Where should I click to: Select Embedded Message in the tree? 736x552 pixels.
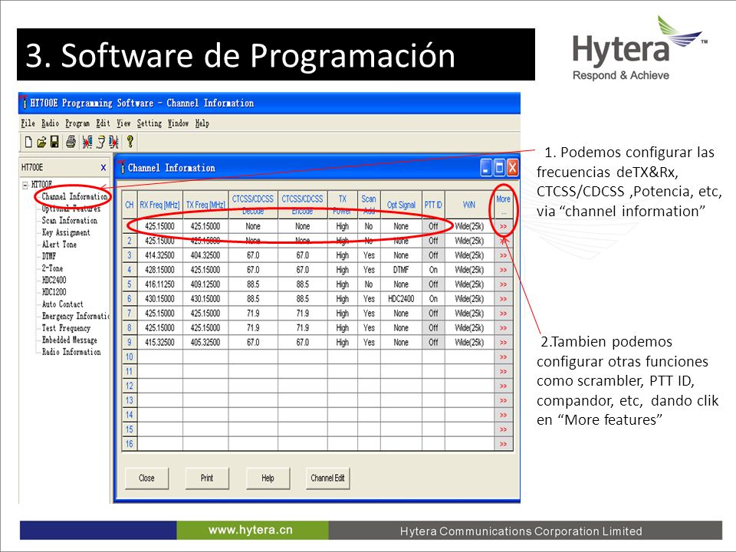[x=70, y=340]
